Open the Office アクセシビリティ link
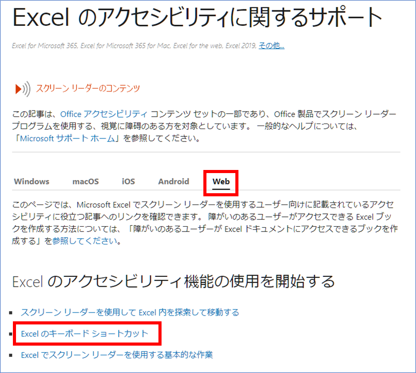This screenshot has width=416, height=373. (x=104, y=114)
